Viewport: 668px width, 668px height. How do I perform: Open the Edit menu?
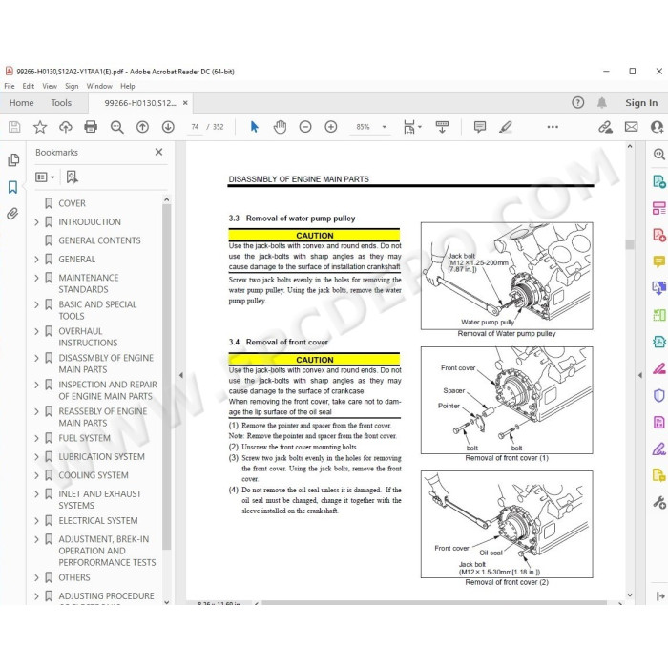click(x=28, y=86)
